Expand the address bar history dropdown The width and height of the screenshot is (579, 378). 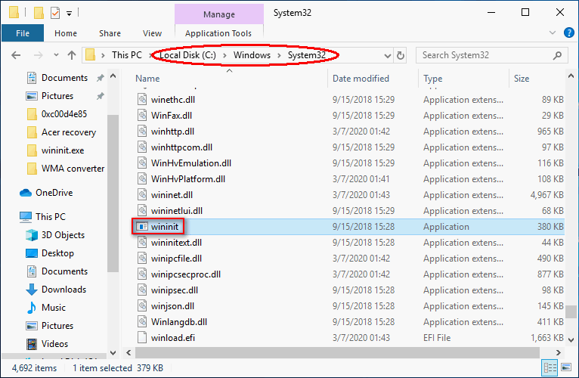click(x=387, y=56)
